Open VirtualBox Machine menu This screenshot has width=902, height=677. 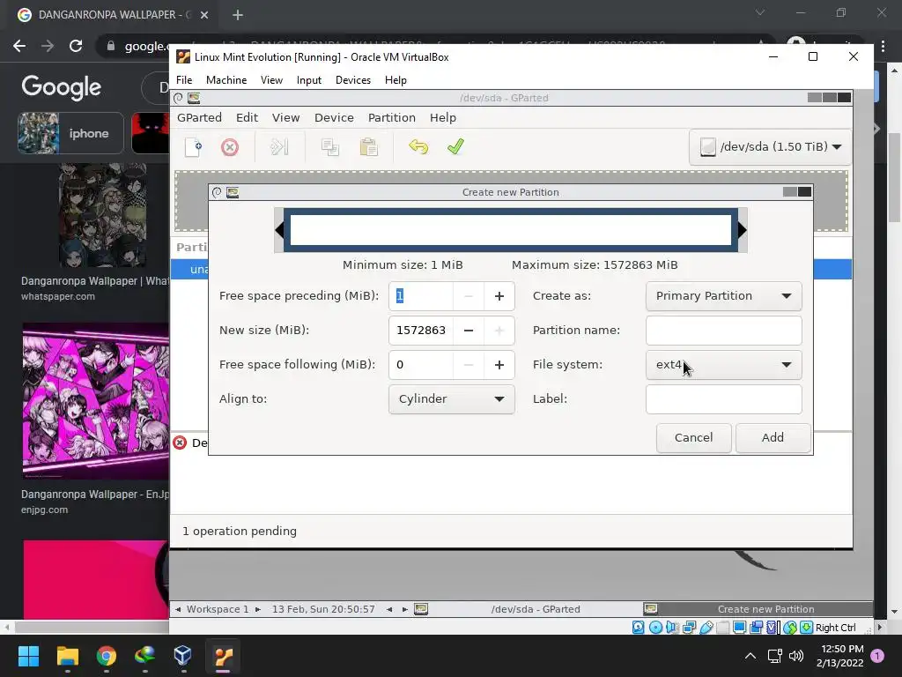(226, 80)
